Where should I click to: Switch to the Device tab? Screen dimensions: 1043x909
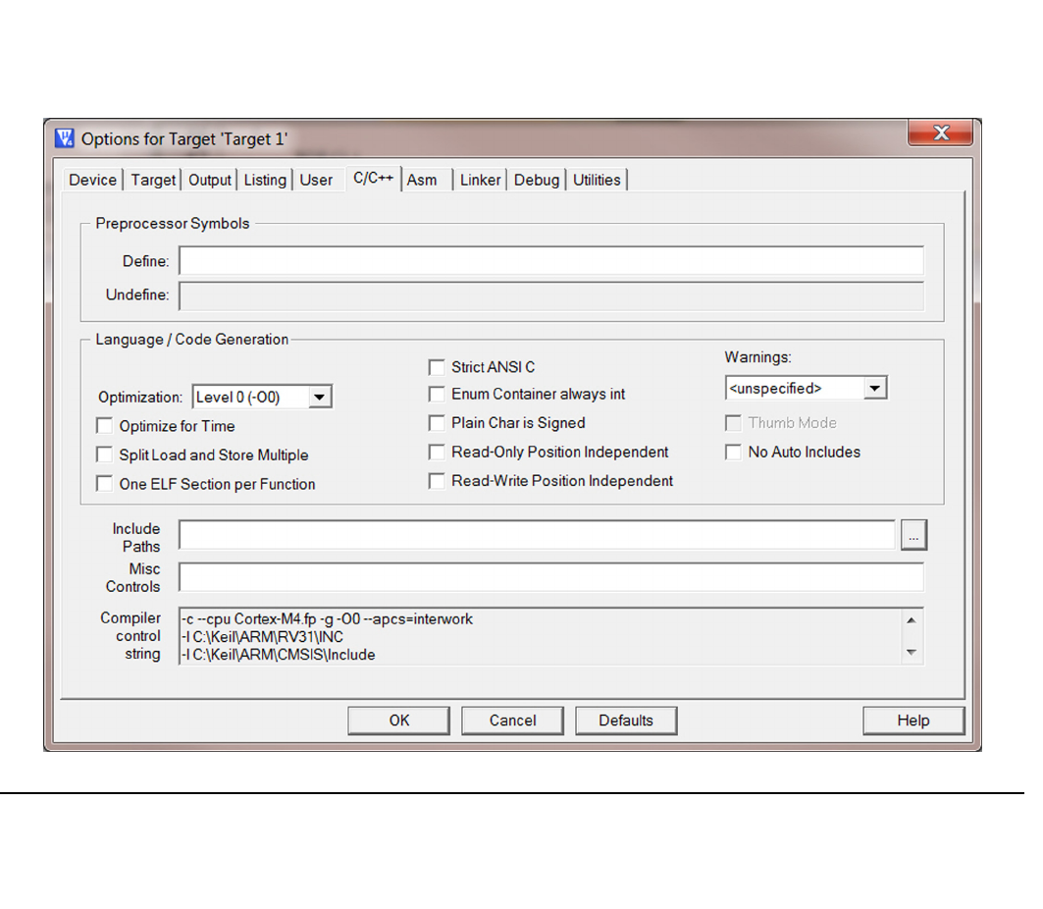tap(92, 180)
